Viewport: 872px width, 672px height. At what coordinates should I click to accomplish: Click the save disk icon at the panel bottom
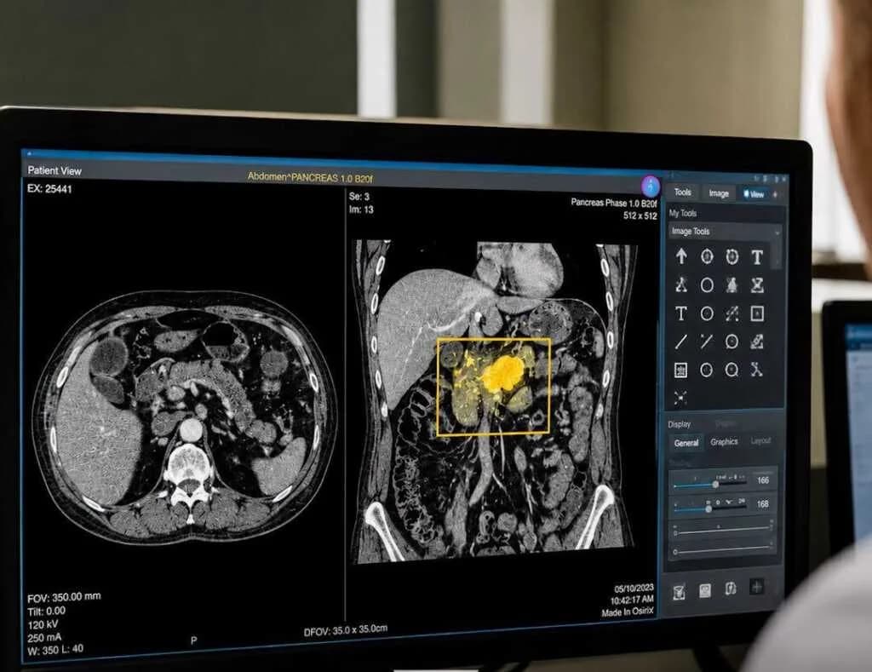click(704, 591)
